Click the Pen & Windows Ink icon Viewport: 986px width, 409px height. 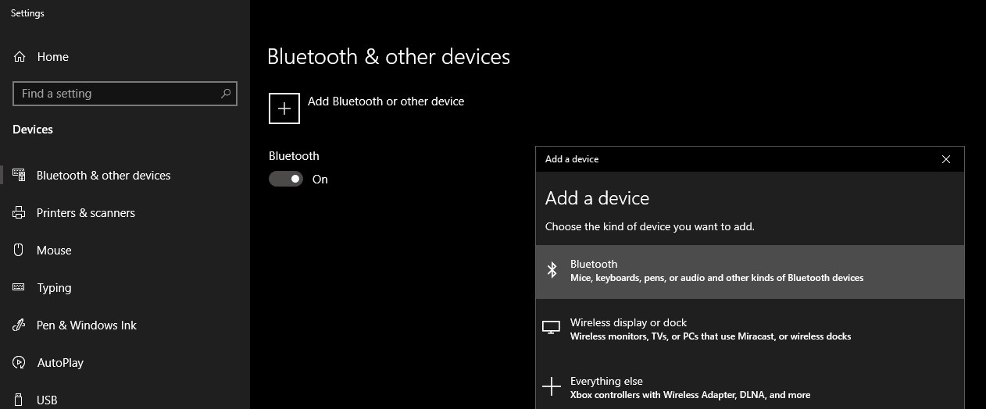point(19,325)
